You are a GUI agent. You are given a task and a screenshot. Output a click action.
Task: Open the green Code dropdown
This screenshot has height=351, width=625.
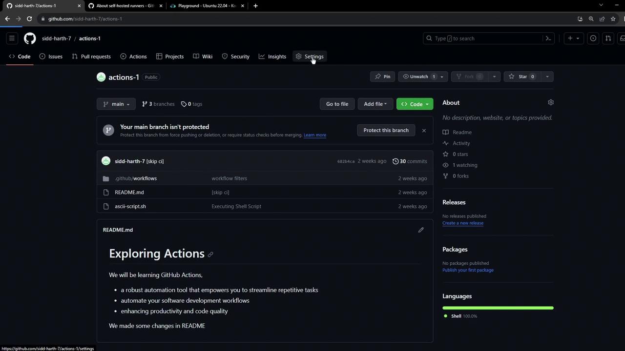coord(415,104)
